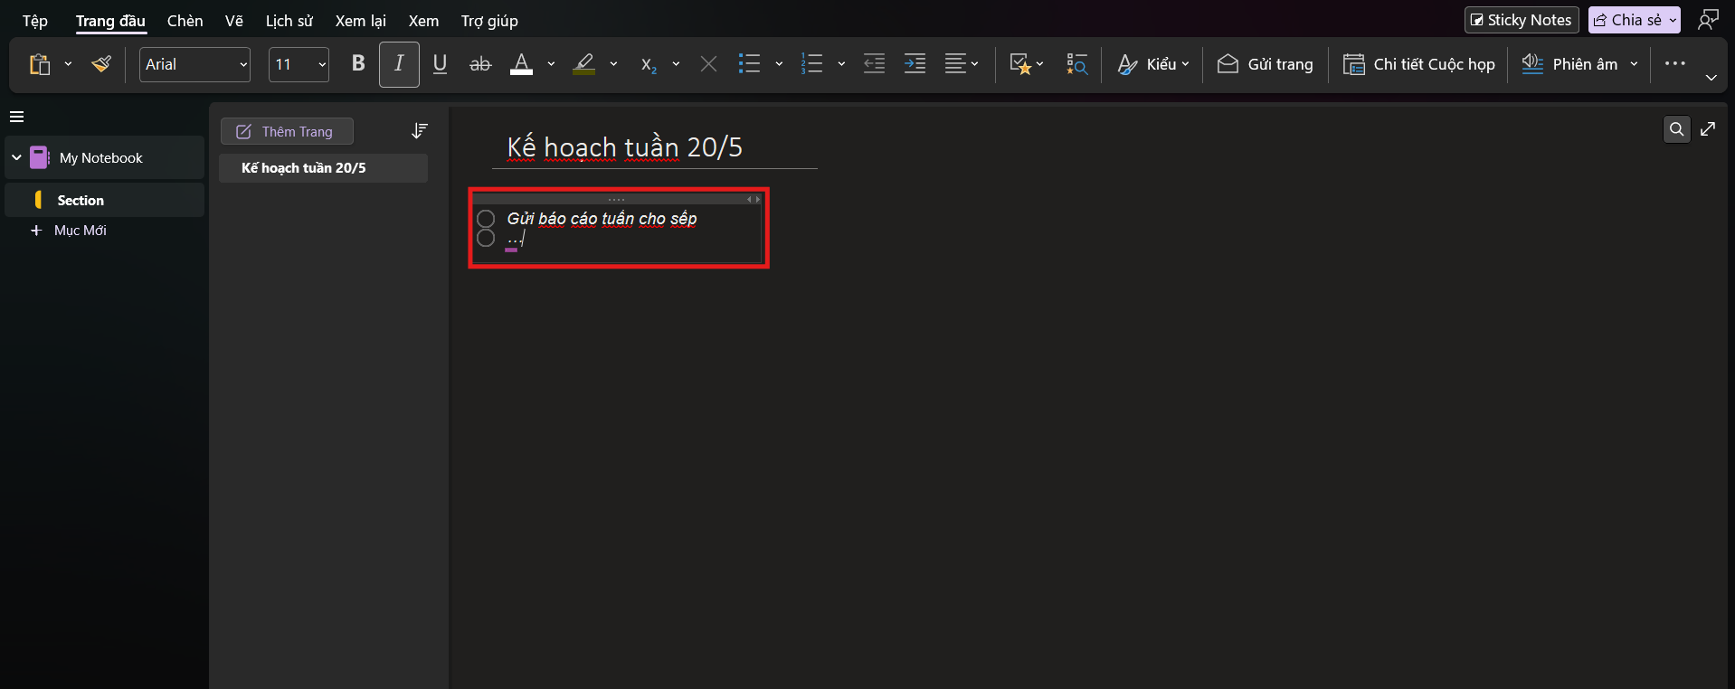Image resolution: width=1735 pixels, height=689 pixels.
Task: Open Phiên âm dropdown arrow
Action: click(1634, 64)
